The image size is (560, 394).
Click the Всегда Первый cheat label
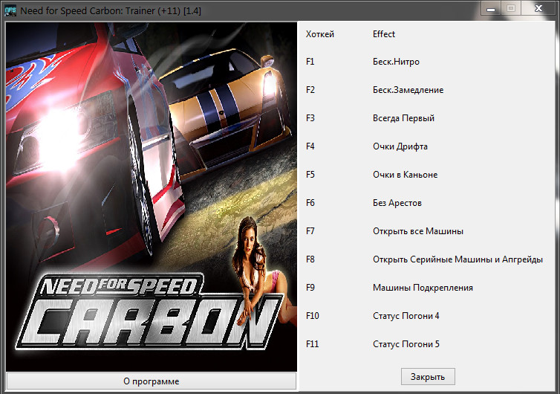403,118
